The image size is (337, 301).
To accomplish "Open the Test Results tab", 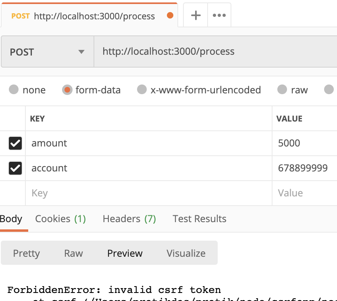I will 200,219.
